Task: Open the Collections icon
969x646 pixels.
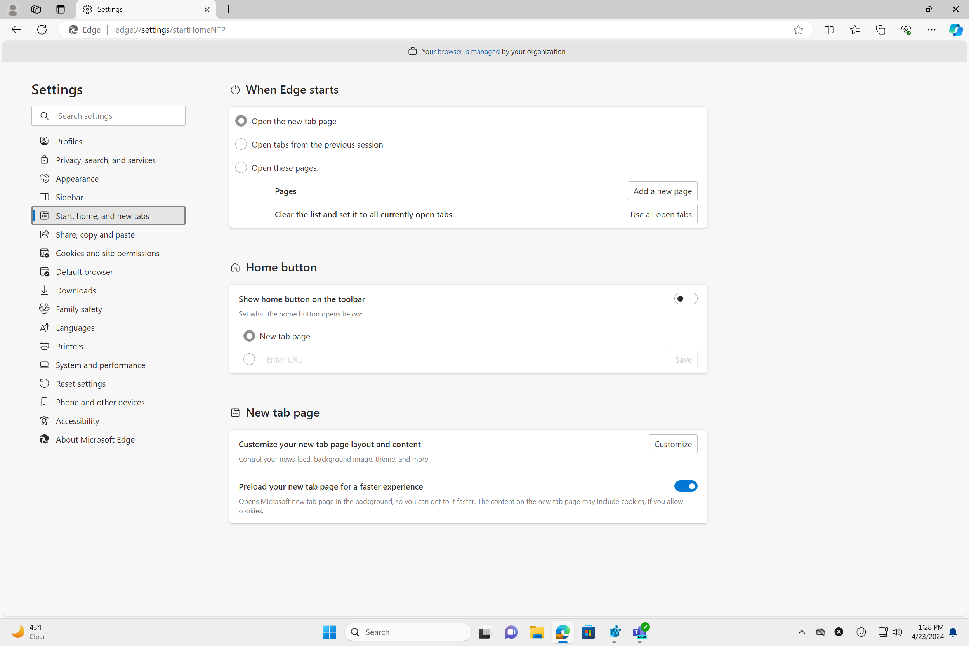Action: [x=880, y=30]
